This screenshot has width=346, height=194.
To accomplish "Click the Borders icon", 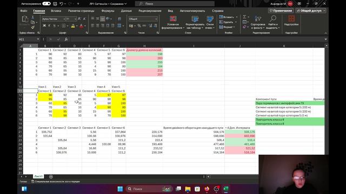I will [64, 26].
